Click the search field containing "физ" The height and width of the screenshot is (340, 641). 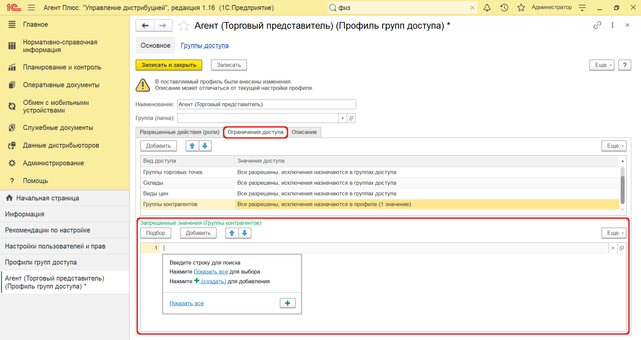402,8
